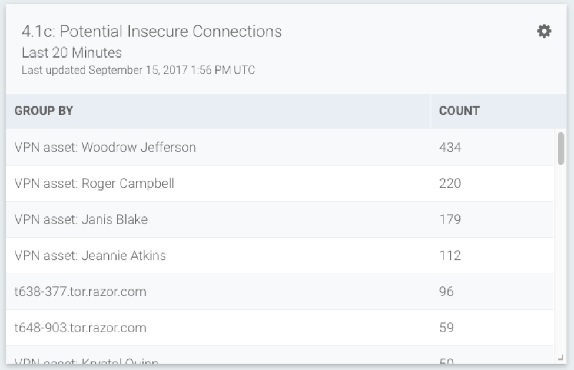Click the Last updated timestamp text
This screenshot has width=574, height=370.
point(138,71)
